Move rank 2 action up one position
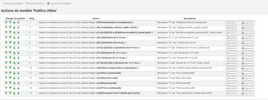This screenshot has width=268, height=100. tap(6, 27)
